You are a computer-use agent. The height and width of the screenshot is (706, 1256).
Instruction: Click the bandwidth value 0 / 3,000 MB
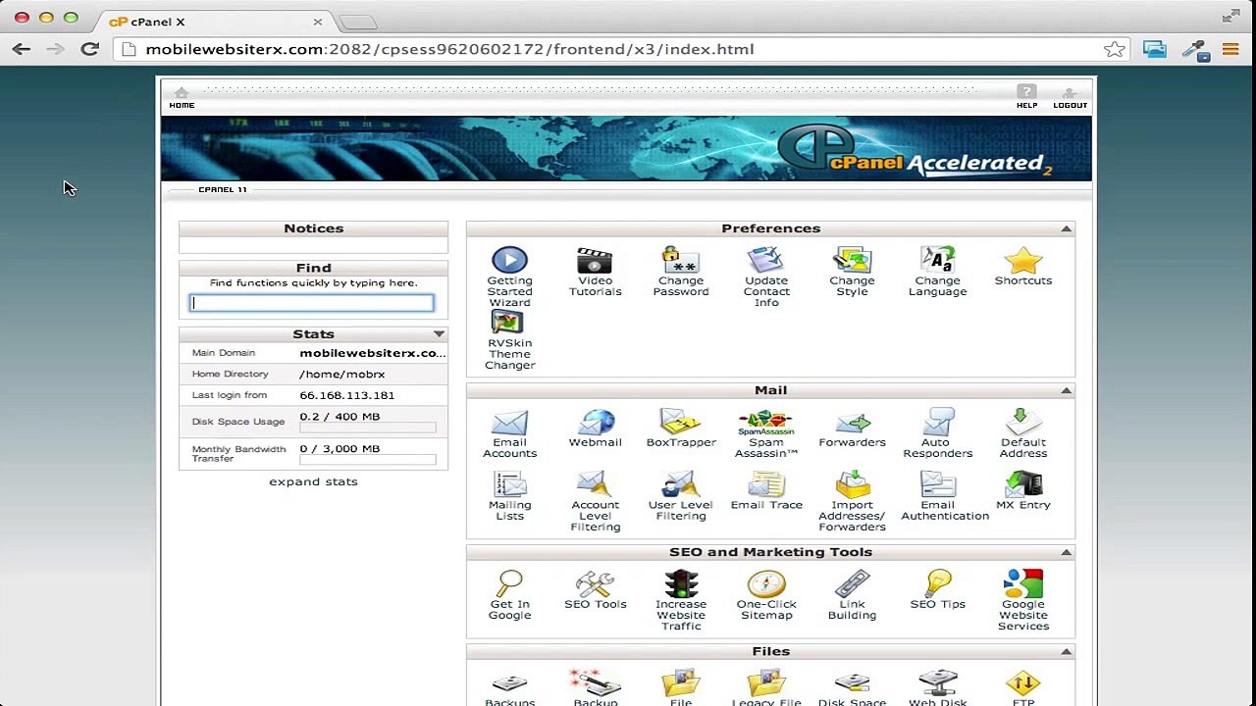point(340,448)
